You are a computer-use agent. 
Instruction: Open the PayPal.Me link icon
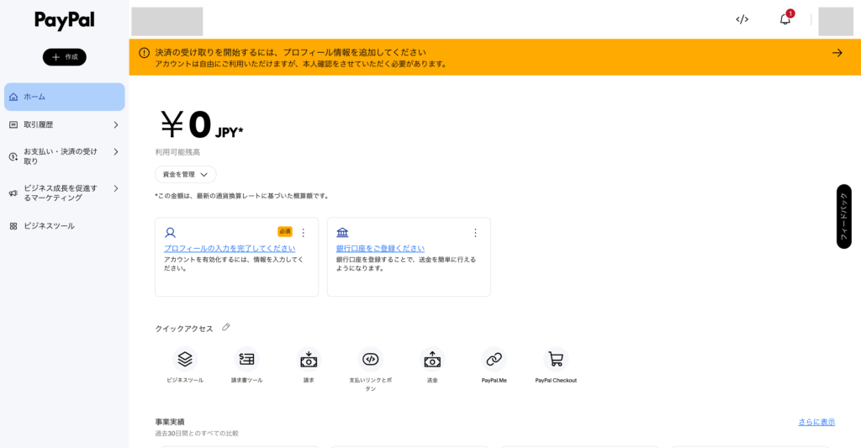(494, 360)
